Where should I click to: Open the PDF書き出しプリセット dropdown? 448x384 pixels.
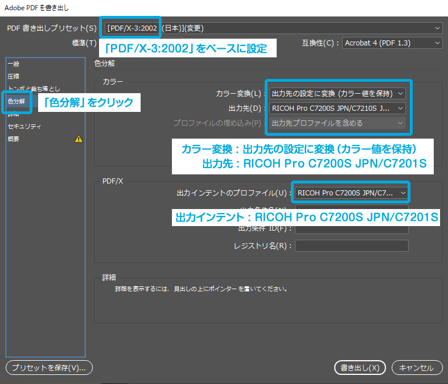point(273,28)
